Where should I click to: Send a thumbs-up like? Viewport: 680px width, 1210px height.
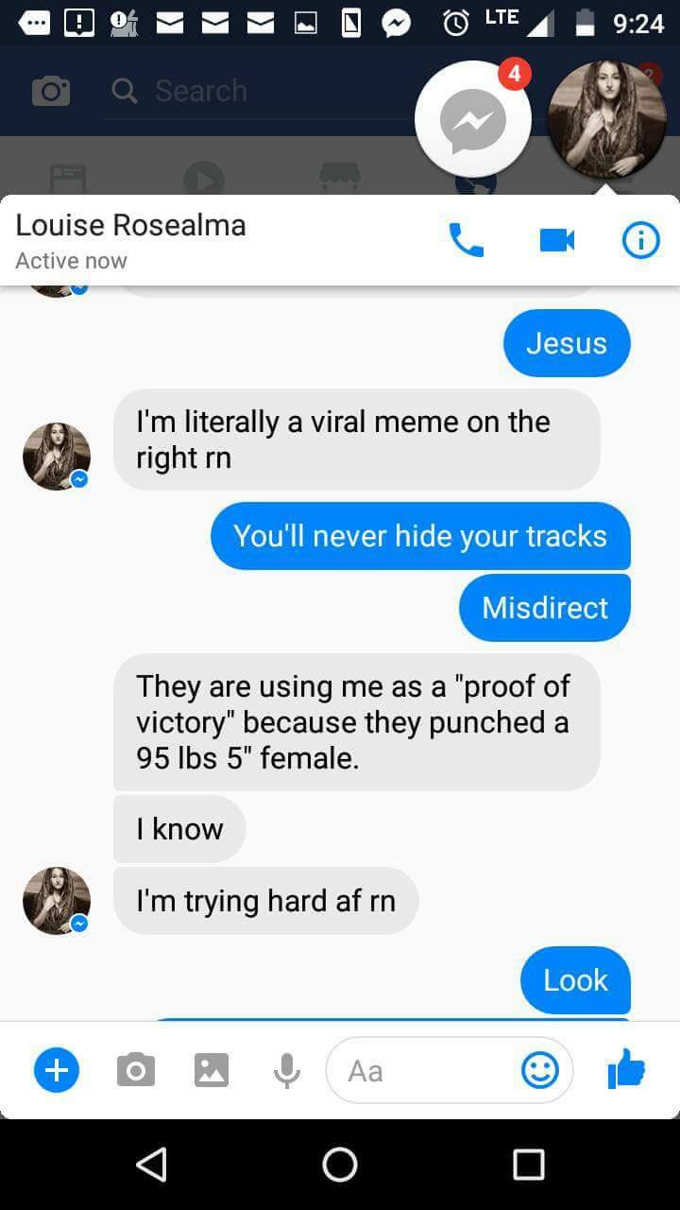pos(626,1070)
